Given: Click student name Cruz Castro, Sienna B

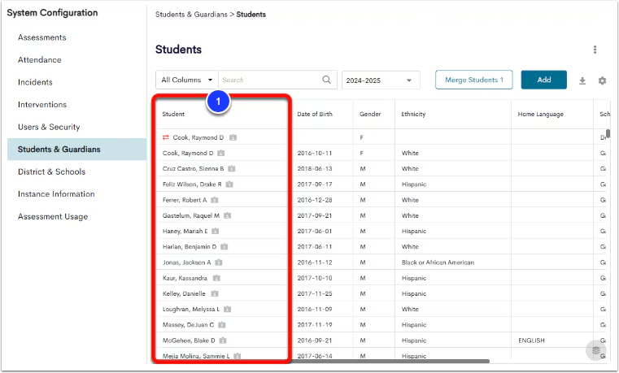Looking at the screenshot, I should coord(193,169).
